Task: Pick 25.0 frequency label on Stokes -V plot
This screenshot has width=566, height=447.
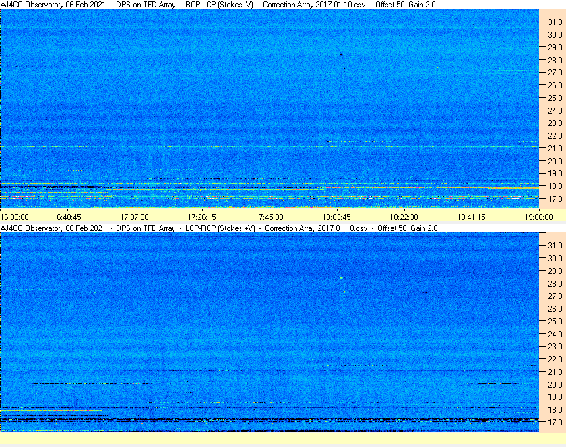Action: click(555, 98)
